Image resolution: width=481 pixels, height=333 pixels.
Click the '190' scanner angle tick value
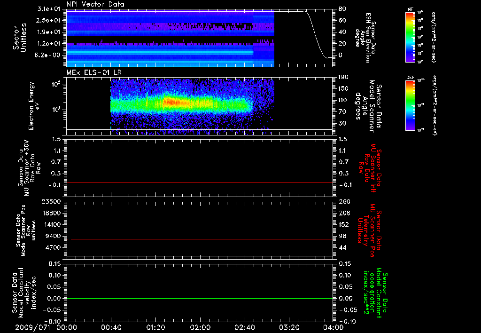click(343, 77)
